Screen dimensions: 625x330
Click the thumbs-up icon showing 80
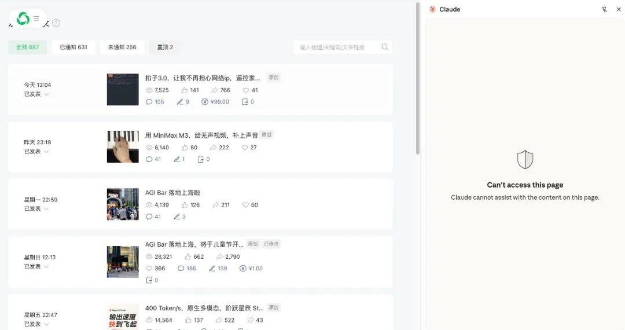184,148
